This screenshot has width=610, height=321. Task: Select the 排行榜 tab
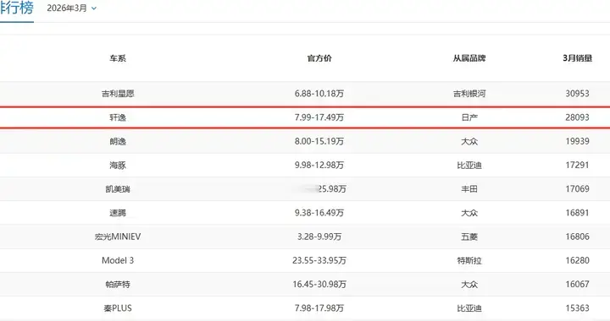click(17, 8)
